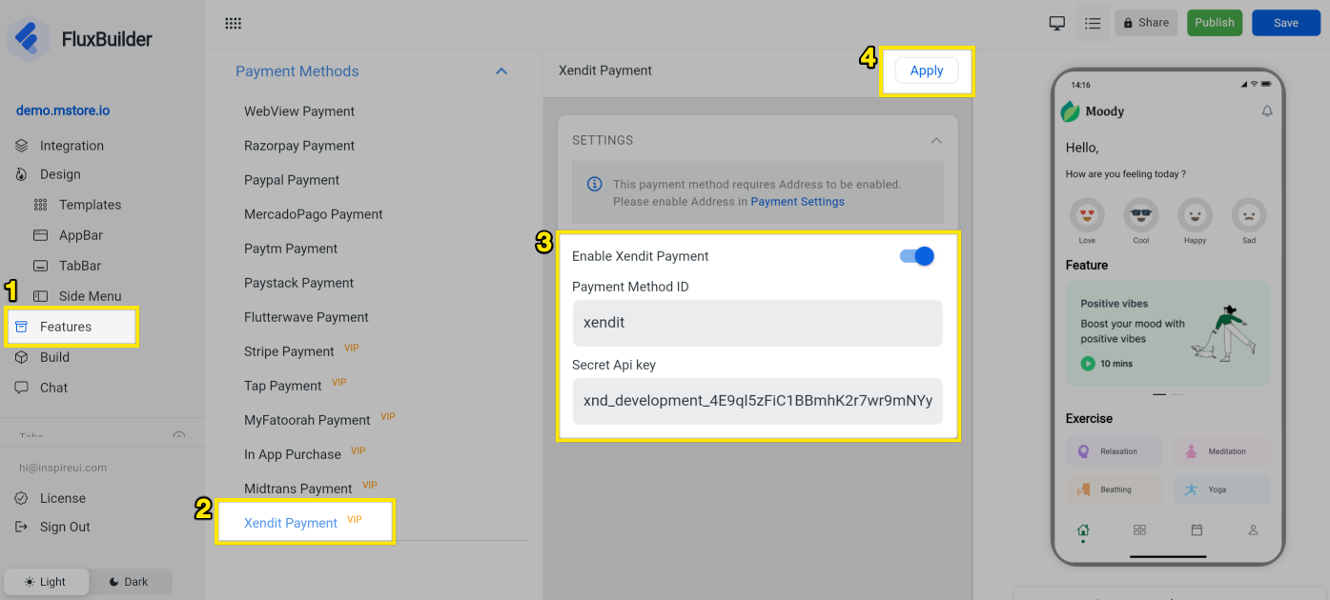Image resolution: width=1330 pixels, height=600 pixels.
Task: Collapse the SETTINGS panel chevron
Action: 936,140
